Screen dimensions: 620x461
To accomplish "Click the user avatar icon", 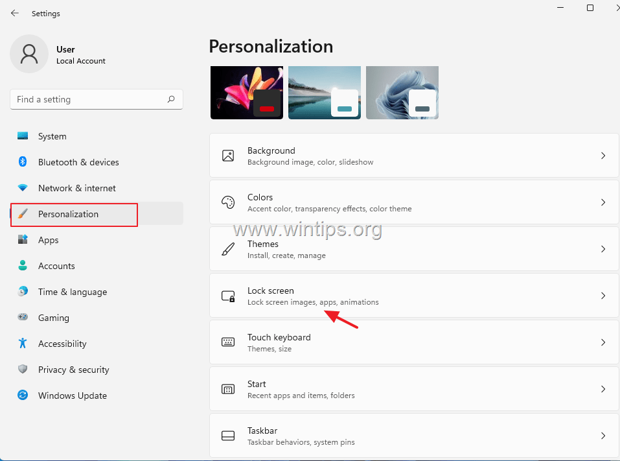I will (29, 54).
